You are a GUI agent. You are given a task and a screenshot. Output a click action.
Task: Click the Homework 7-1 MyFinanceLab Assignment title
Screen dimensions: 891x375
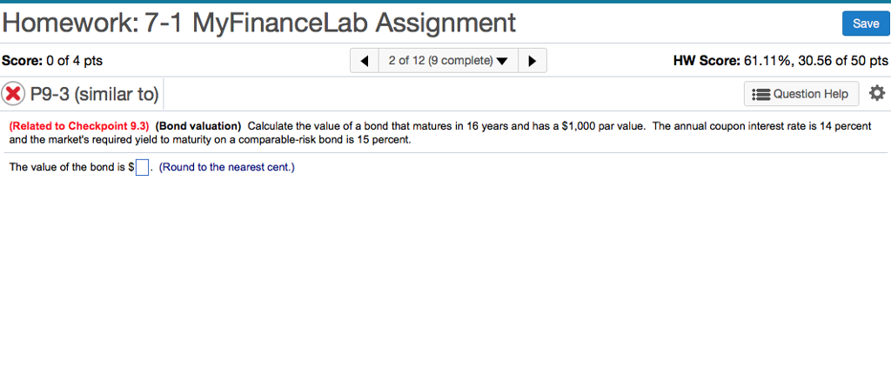(258, 22)
